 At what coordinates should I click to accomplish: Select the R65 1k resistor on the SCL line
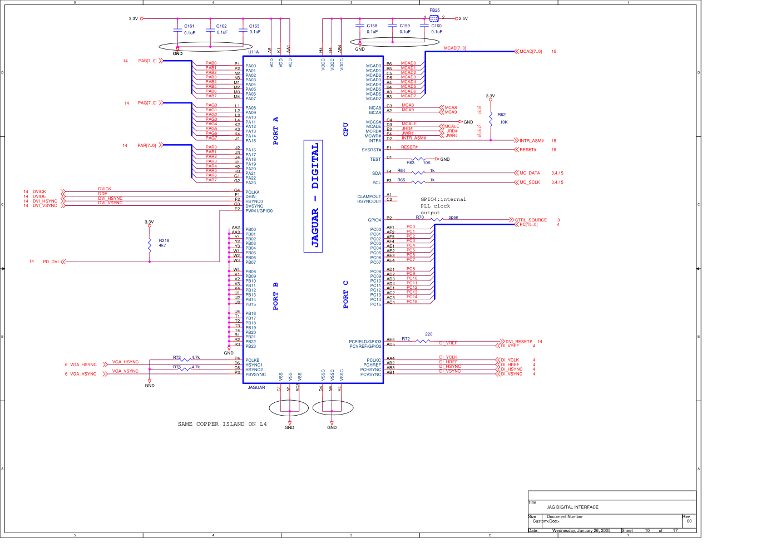click(x=418, y=182)
